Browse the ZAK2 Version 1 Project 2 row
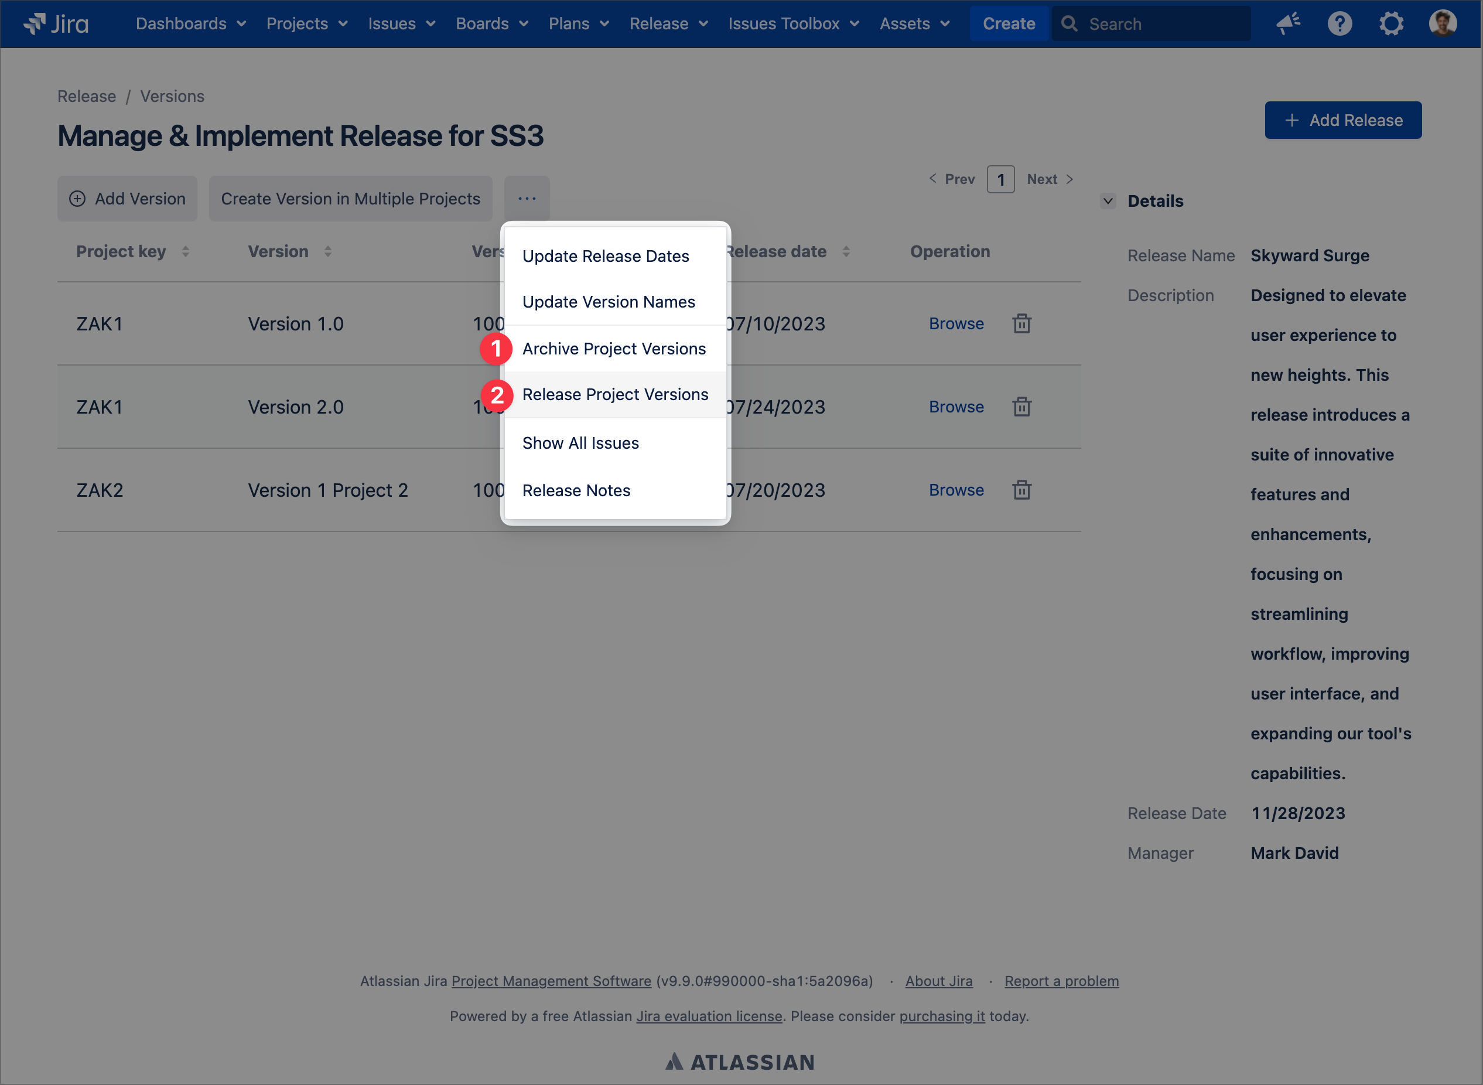Viewport: 1483px width, 1085px height. (956, 490)
